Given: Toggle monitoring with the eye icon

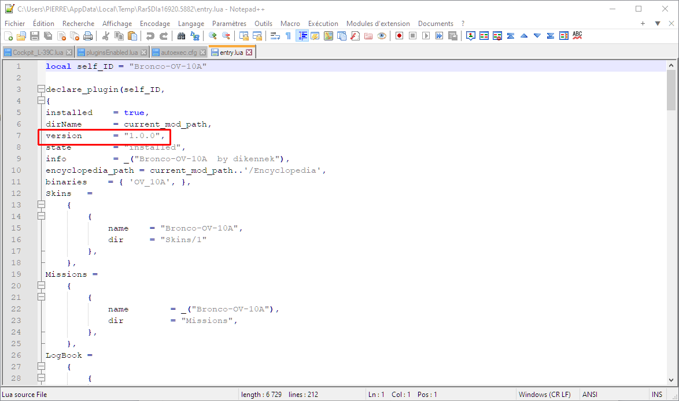Looking at the screenshot, I should click(382, 36).
